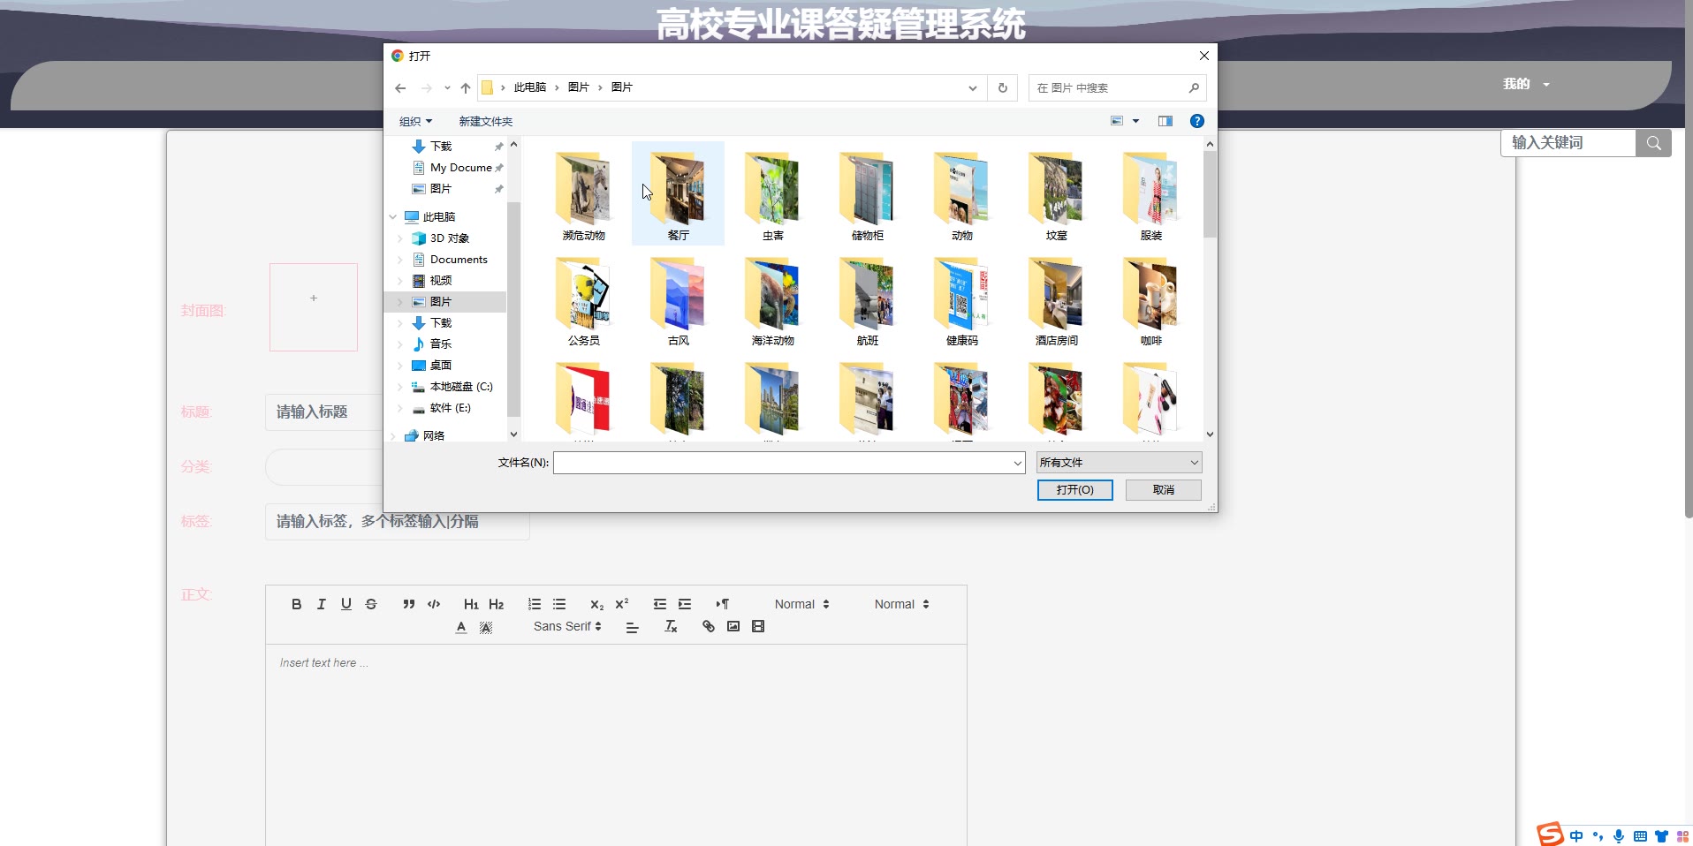The height and width of the screenshot is (846, 1693).
Task: Click the bold formatting icon in editor
Action: (296, 604)
